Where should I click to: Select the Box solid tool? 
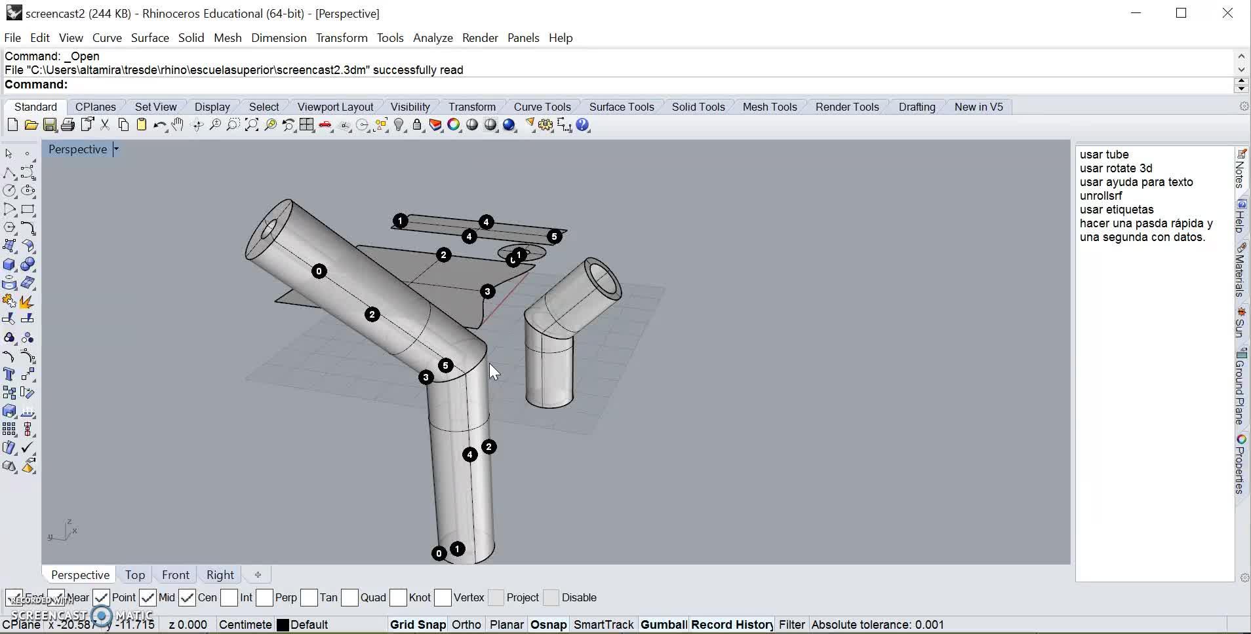click(x=9, y=265)
